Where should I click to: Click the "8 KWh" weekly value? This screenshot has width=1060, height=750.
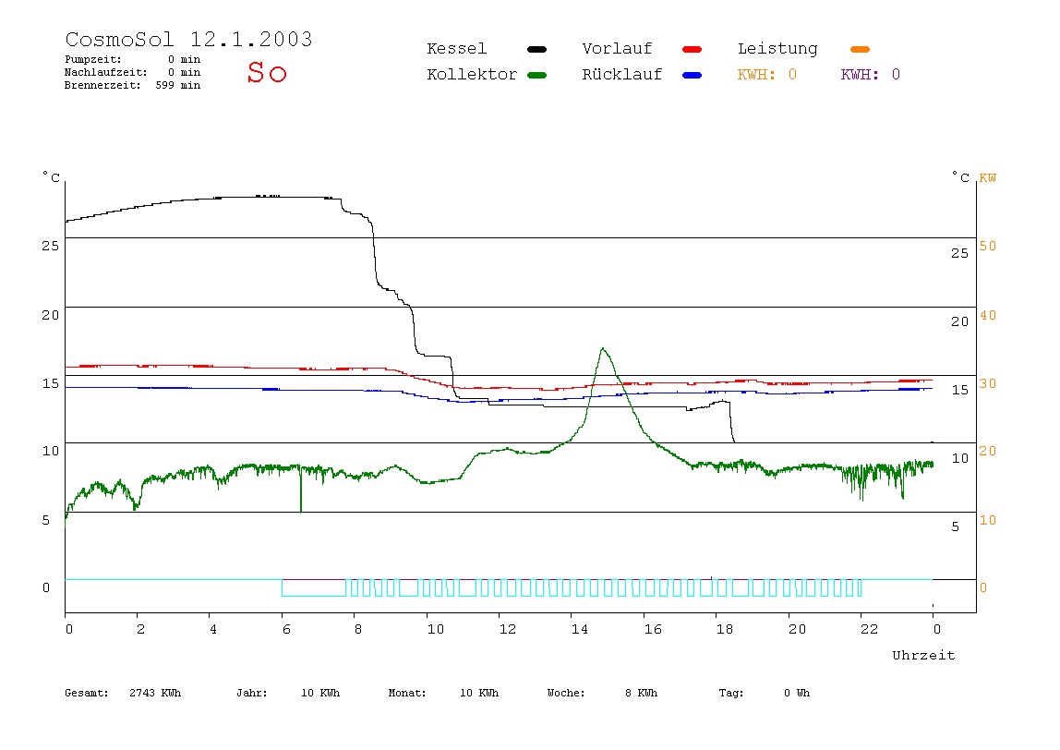tap(641, 693)
